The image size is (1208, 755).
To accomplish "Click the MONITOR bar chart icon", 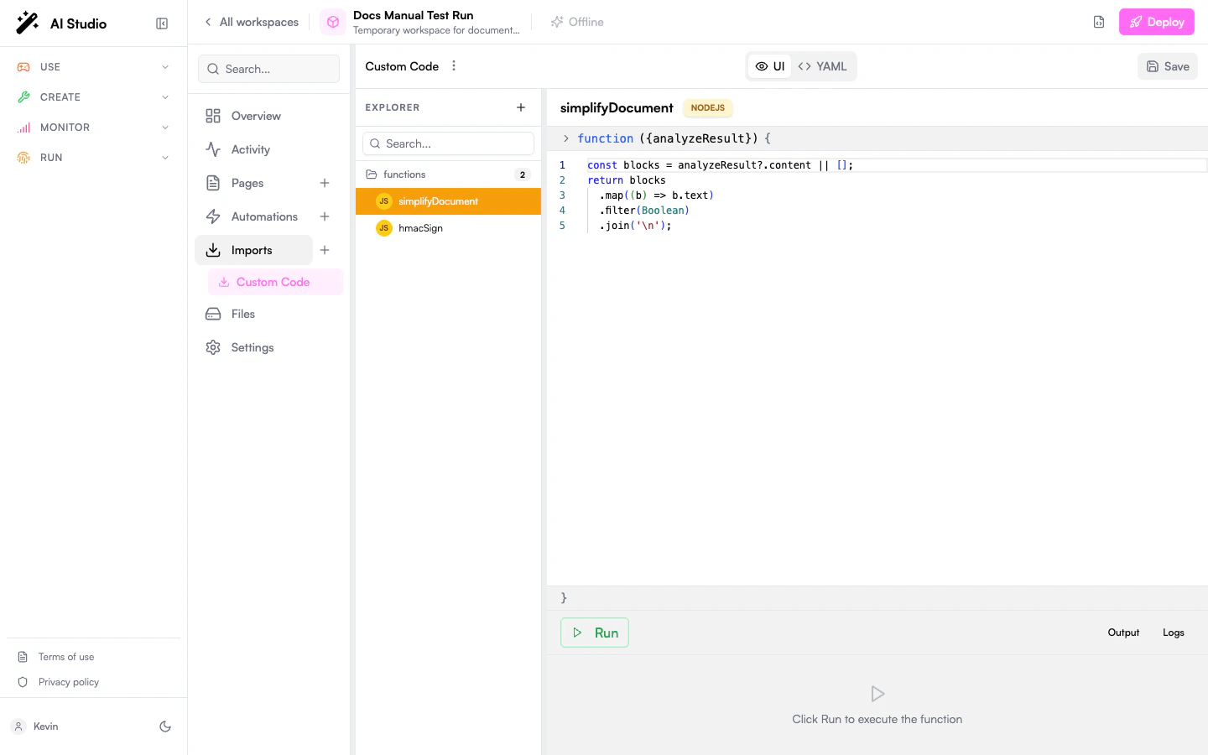I will pos(23,128).
